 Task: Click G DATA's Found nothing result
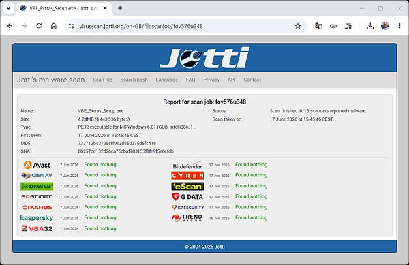251,196
